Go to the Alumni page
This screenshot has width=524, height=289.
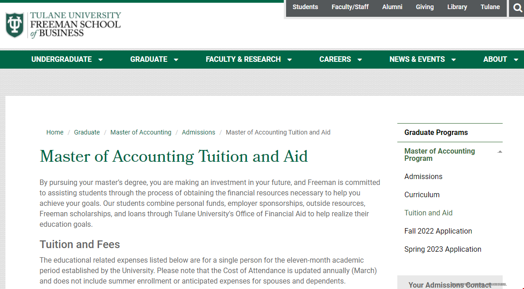392,7
